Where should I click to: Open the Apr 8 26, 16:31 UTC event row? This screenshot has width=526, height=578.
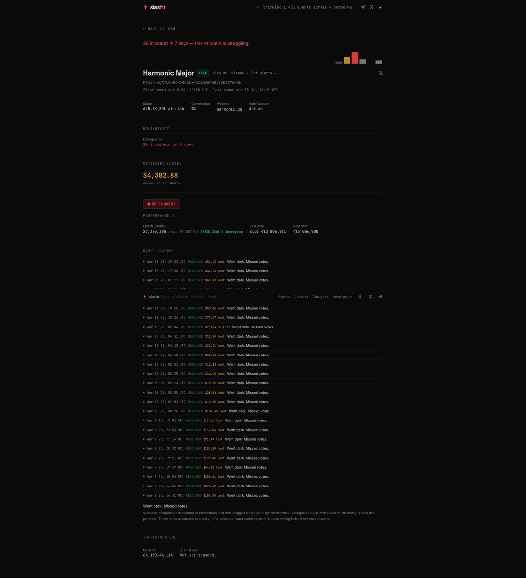point(263,495)
